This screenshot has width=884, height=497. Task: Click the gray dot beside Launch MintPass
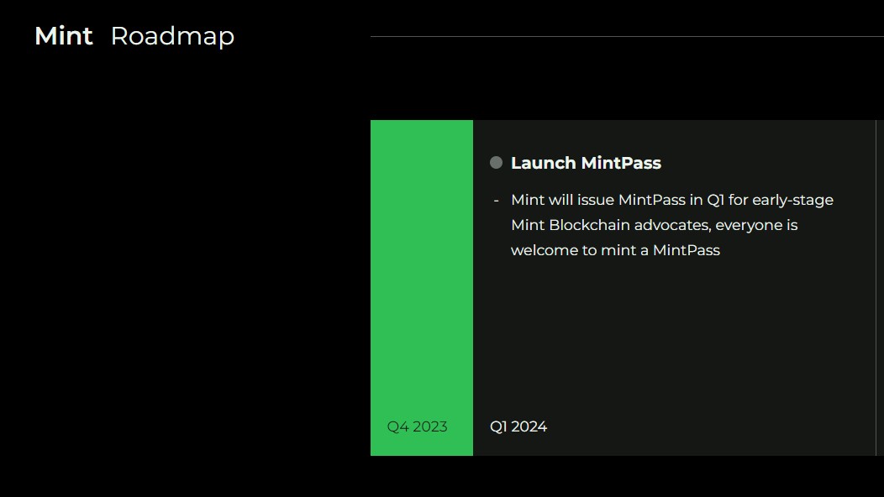(496, 163)
